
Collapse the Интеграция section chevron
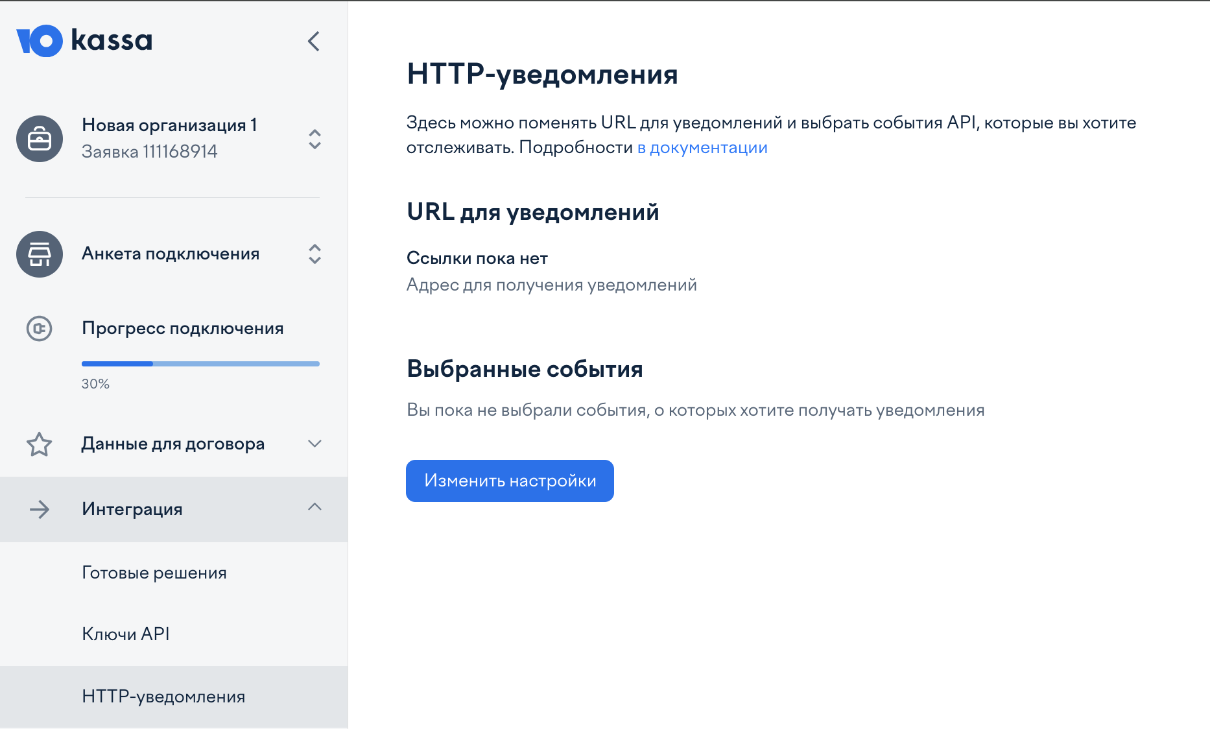[314, 507]
